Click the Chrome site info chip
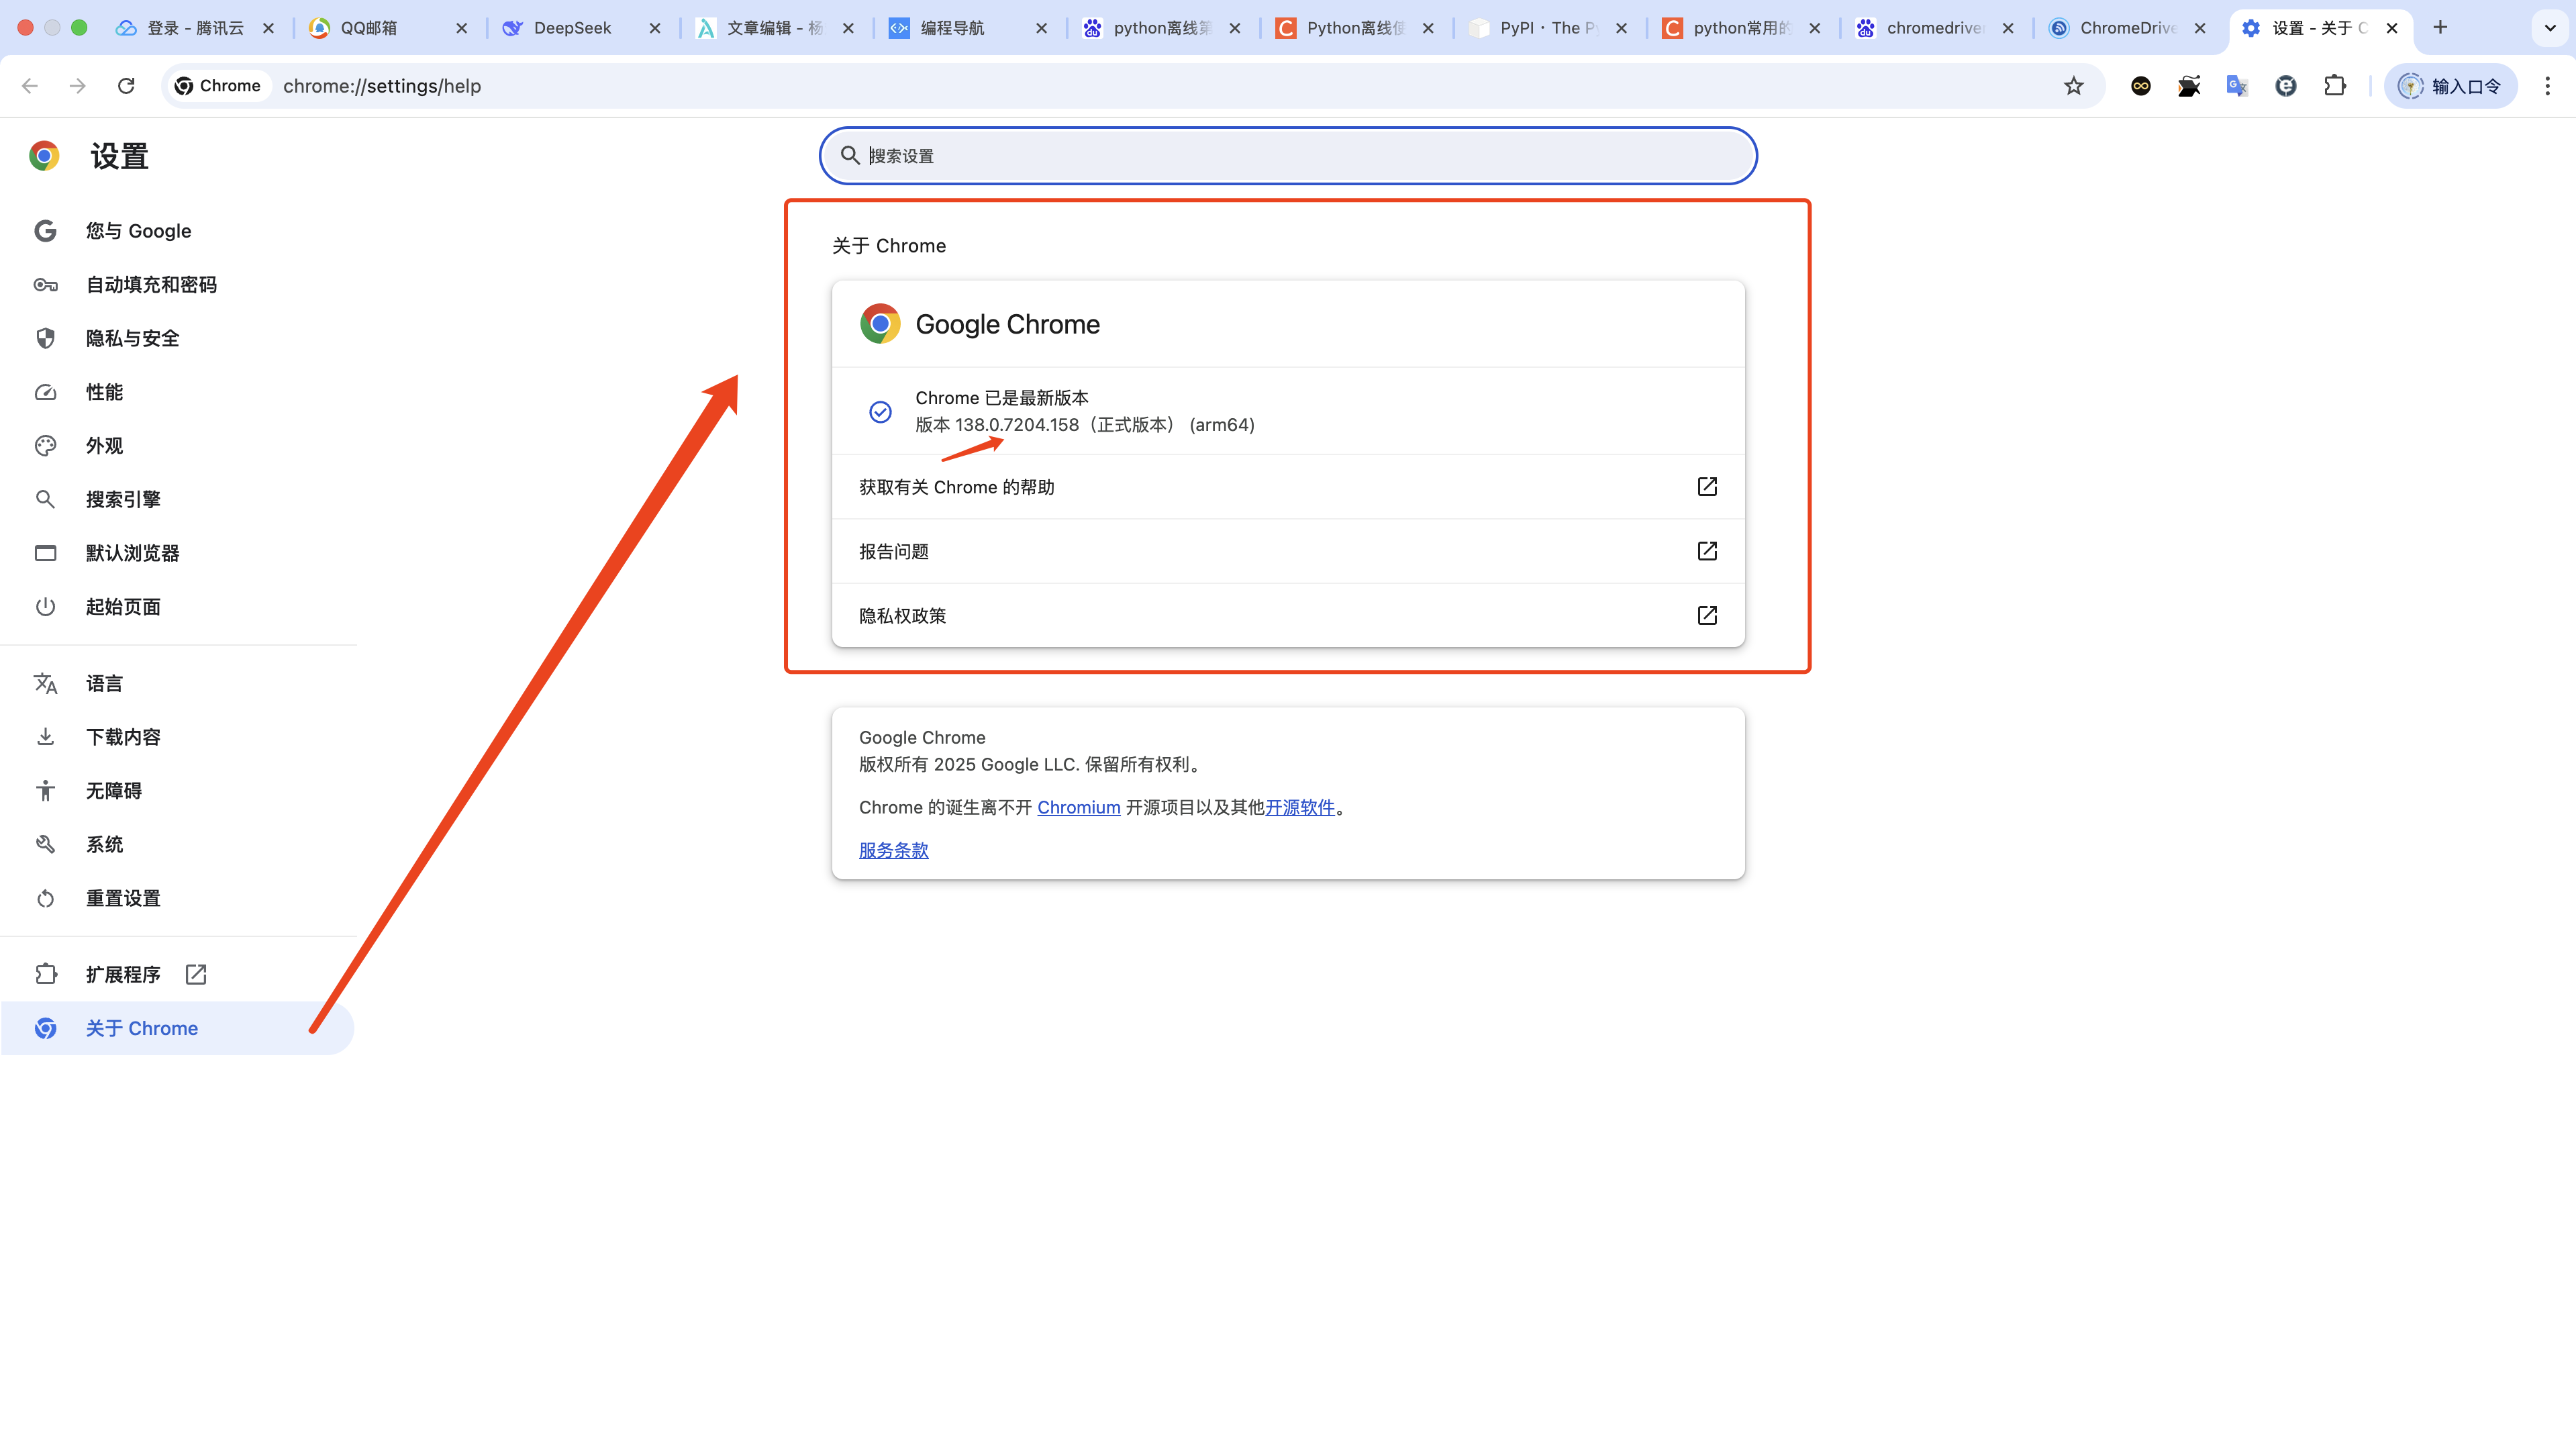 [218, 86]
